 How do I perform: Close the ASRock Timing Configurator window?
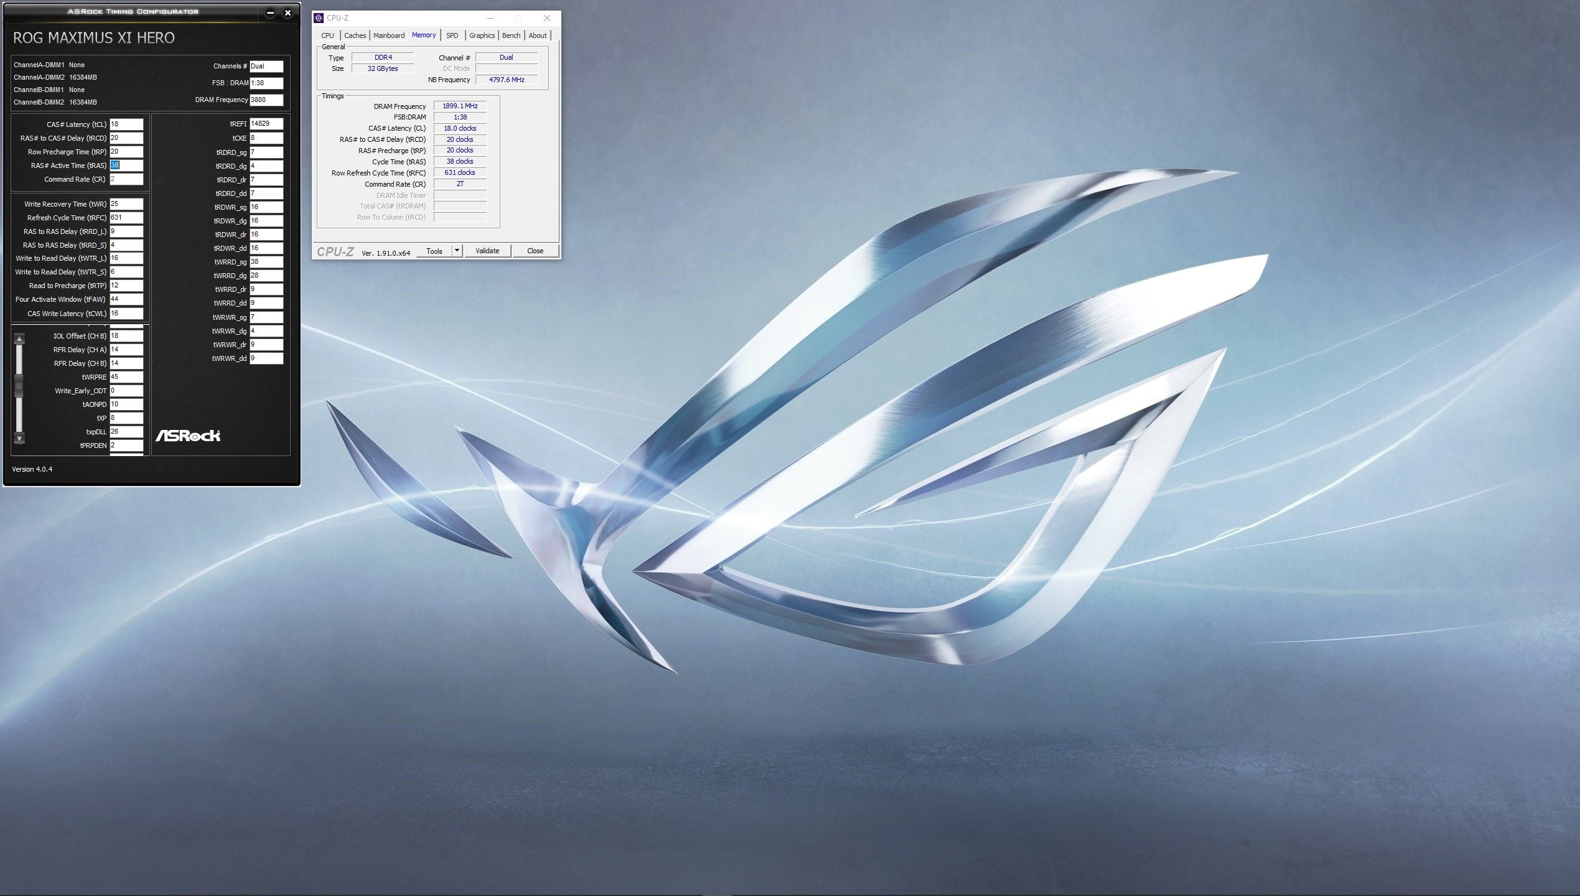tap(287, 12)
